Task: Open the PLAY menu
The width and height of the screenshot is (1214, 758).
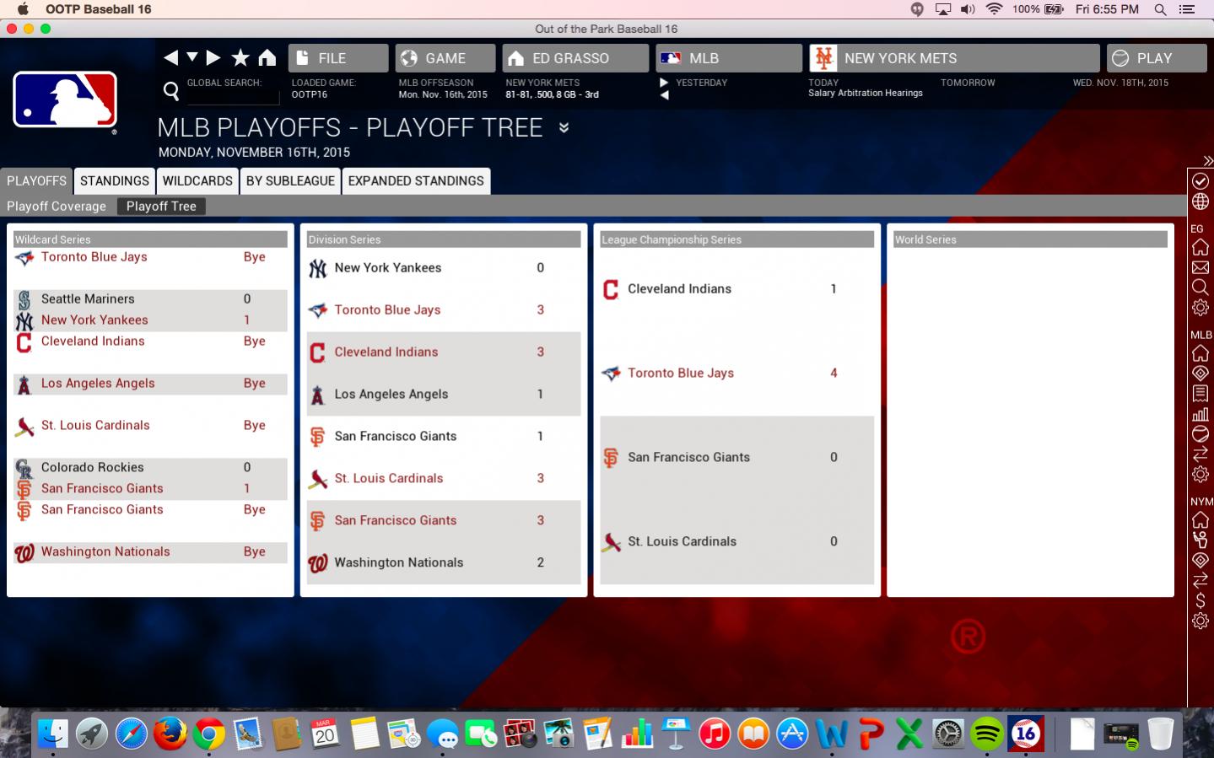Action: pos(1157,58)
